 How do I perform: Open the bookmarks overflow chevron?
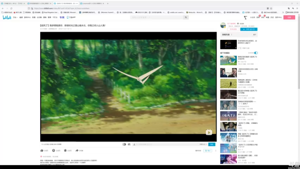[283, 12]
